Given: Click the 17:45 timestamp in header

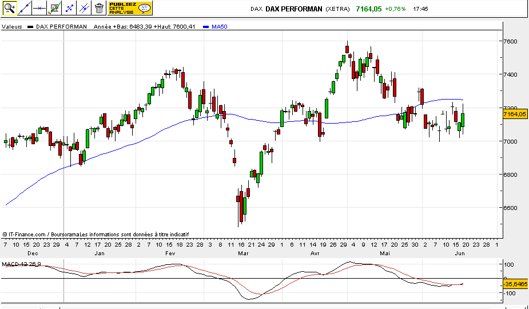Looking at the screenshot, I should point(420,9).
